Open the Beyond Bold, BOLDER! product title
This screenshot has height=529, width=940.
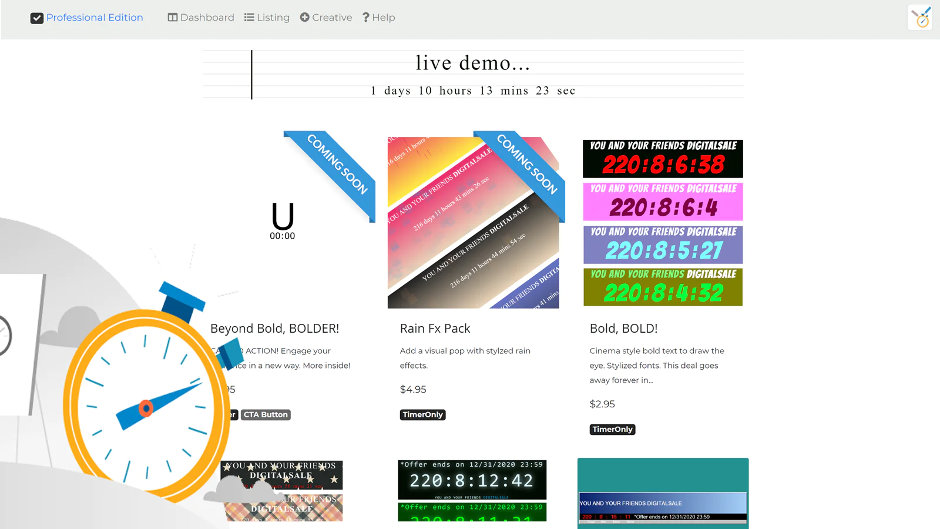[x=274, y=329]
